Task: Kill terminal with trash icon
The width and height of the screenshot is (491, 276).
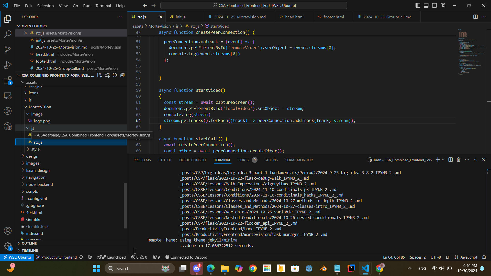Action: tap(459, 160)
